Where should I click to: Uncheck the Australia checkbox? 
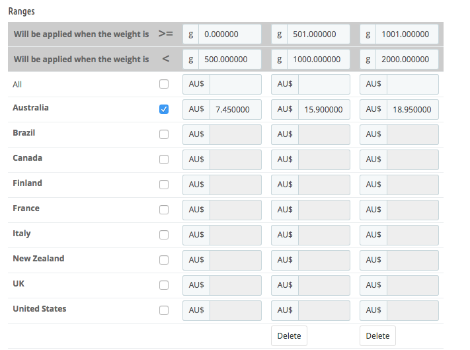click(164, 109)
